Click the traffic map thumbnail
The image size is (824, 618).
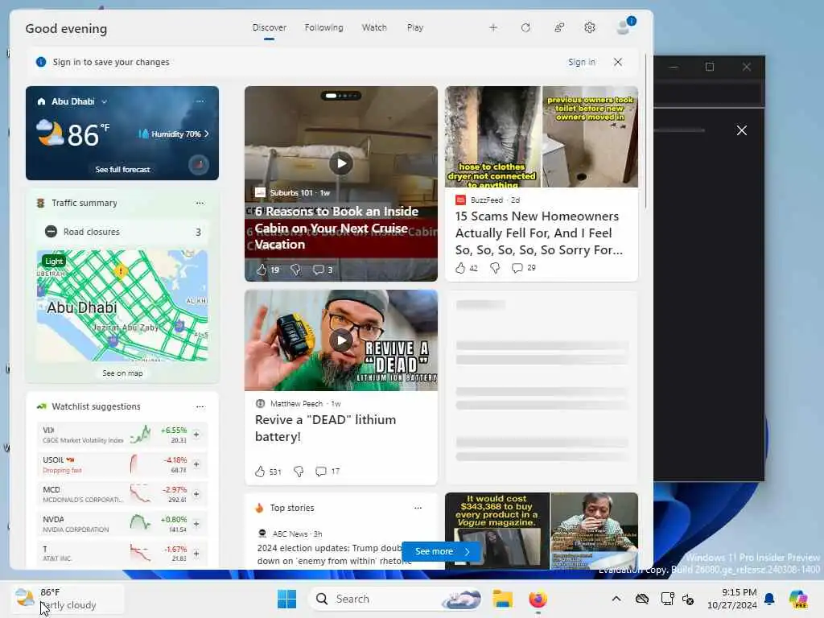click(x=122, y=306)
